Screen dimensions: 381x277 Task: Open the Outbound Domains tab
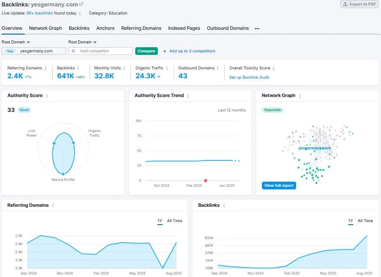pos(228,28)
